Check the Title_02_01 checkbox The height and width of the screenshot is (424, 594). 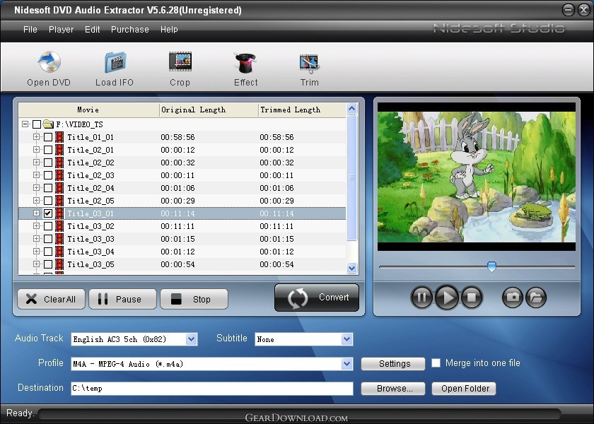pos(48,150)
